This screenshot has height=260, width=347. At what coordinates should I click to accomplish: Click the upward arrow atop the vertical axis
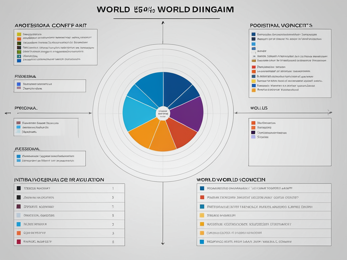click(x=163, y=23)
